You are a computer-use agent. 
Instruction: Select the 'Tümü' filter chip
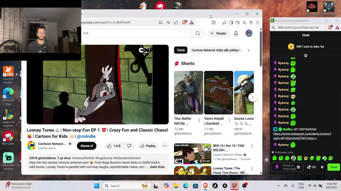(x=181, y=50)
